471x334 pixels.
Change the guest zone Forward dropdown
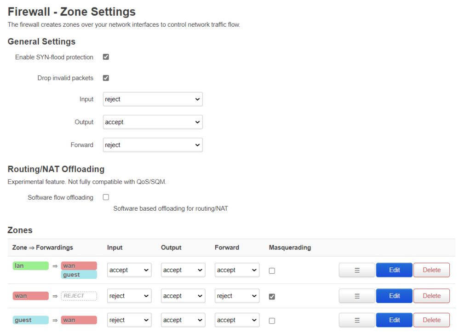click(237, 320)
